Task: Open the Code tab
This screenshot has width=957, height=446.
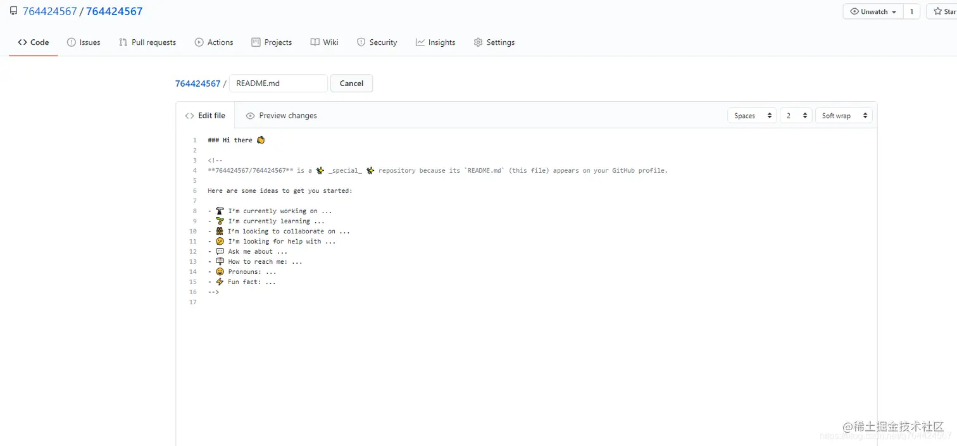Action: [33, 42]
